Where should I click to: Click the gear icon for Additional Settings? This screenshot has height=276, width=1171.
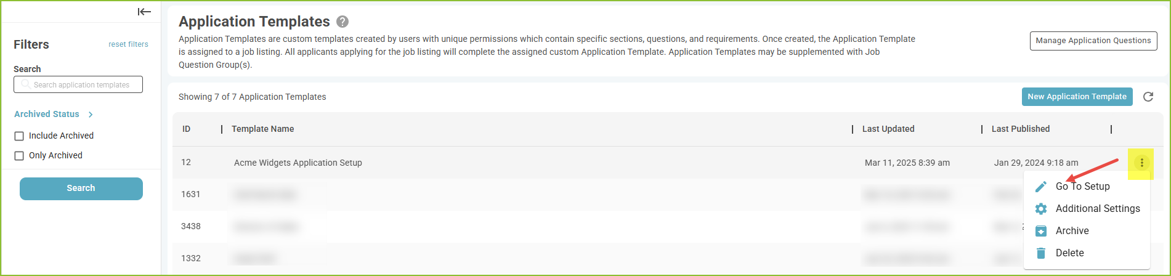click(x=1041, y=209)
